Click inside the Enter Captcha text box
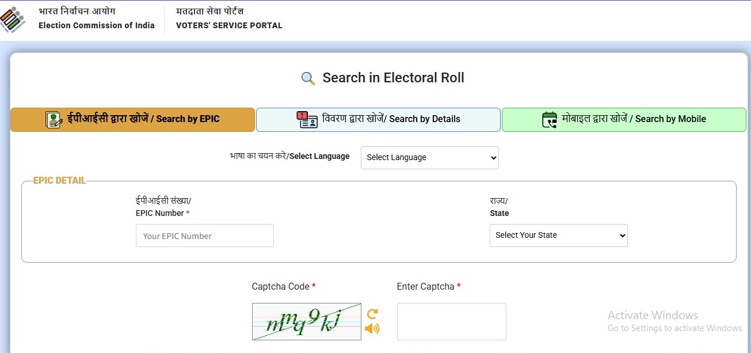Image resolution: width=751 pixels, height=353 pixels. pyautogui.click(x=451, y=321)
